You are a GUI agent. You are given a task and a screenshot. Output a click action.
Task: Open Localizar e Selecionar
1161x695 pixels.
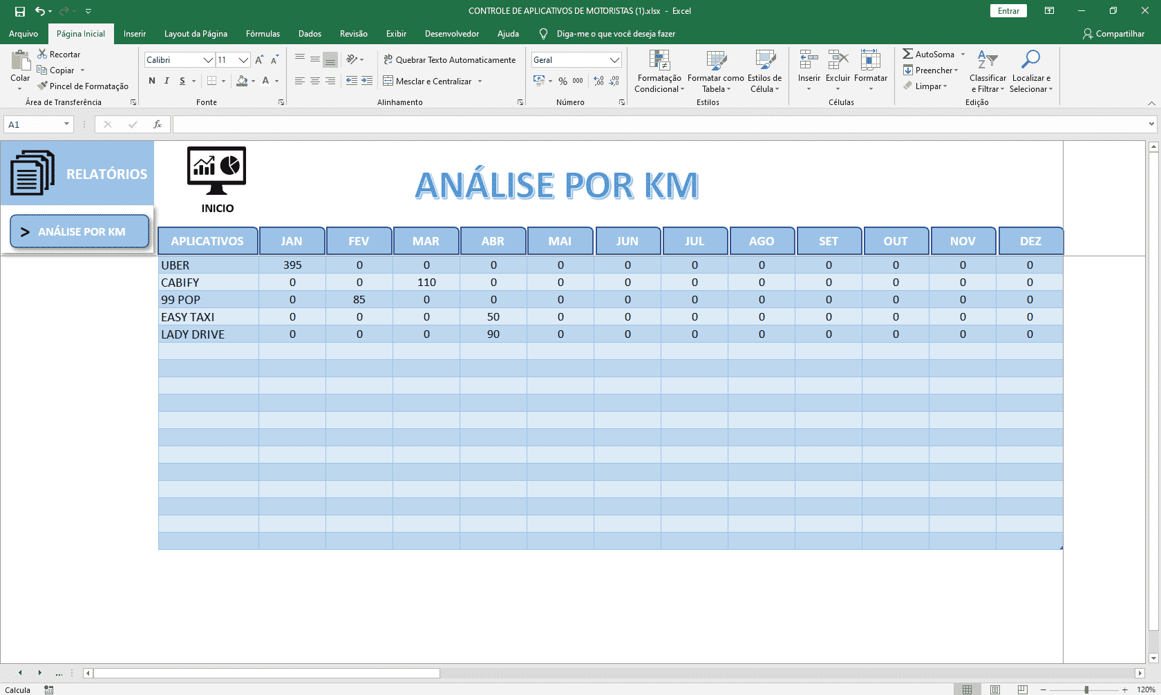[1030, 71]
